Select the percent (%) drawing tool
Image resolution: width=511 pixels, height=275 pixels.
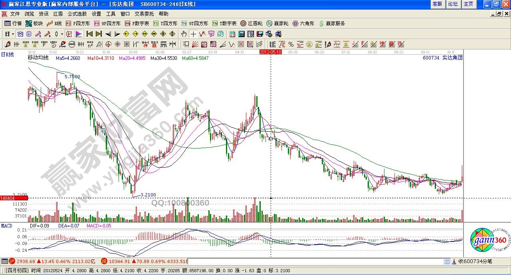(x=291, y=44)
